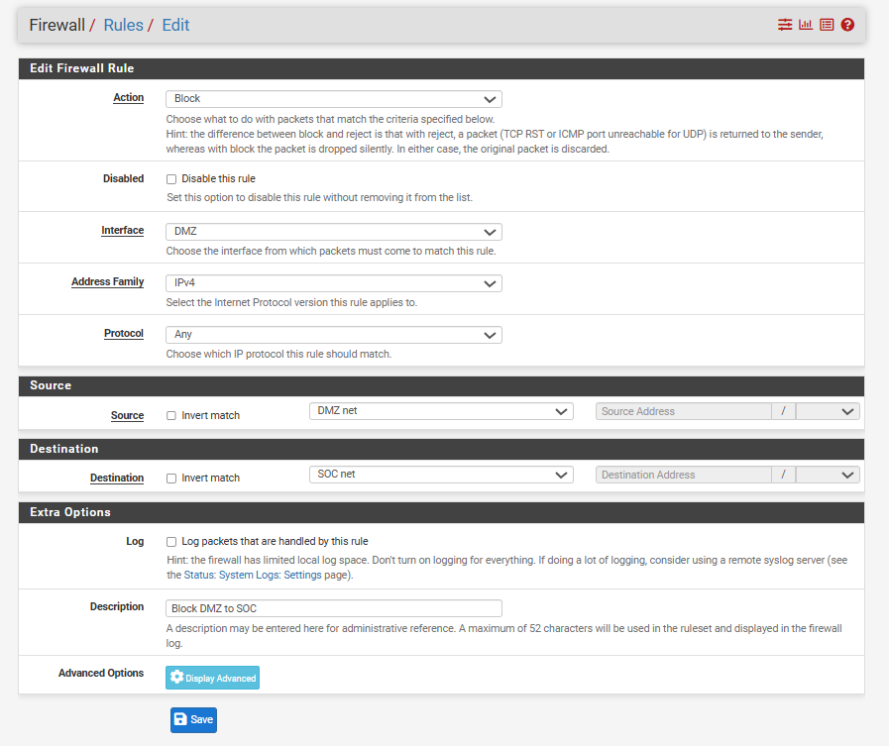Go to Rules in the breadcrumb
889x746 pixels.
[123, 25]
